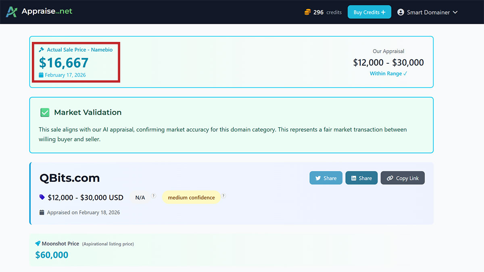Click the gold coins credits icon
The height and width of the screenshot is (272, 484).
[x=308, y=12]
